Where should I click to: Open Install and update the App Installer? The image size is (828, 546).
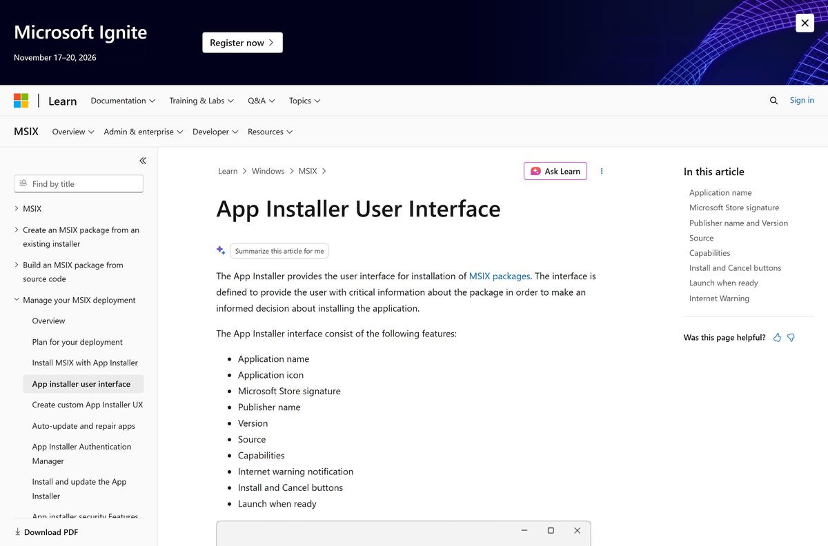(79, 489)
